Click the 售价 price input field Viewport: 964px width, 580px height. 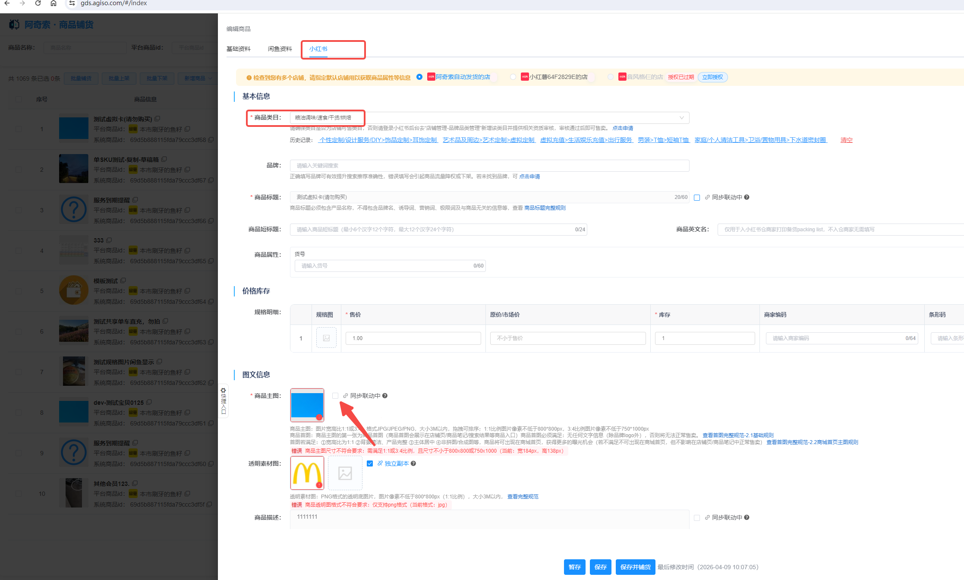click(413, 338)
